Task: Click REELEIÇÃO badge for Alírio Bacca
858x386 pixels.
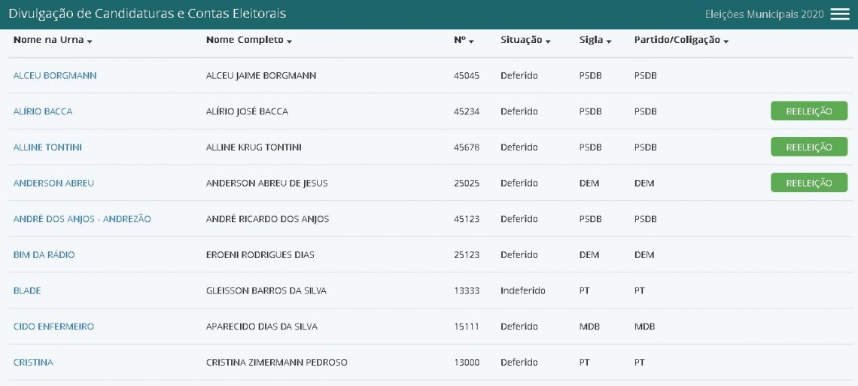Action: [809, 111]
